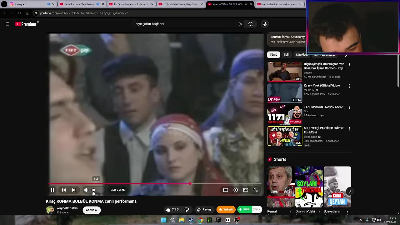This screenshot has width=400, height=225.
Task: Switch to "I Should Get Some Sleep" tab
Action: tap(180, 4)
